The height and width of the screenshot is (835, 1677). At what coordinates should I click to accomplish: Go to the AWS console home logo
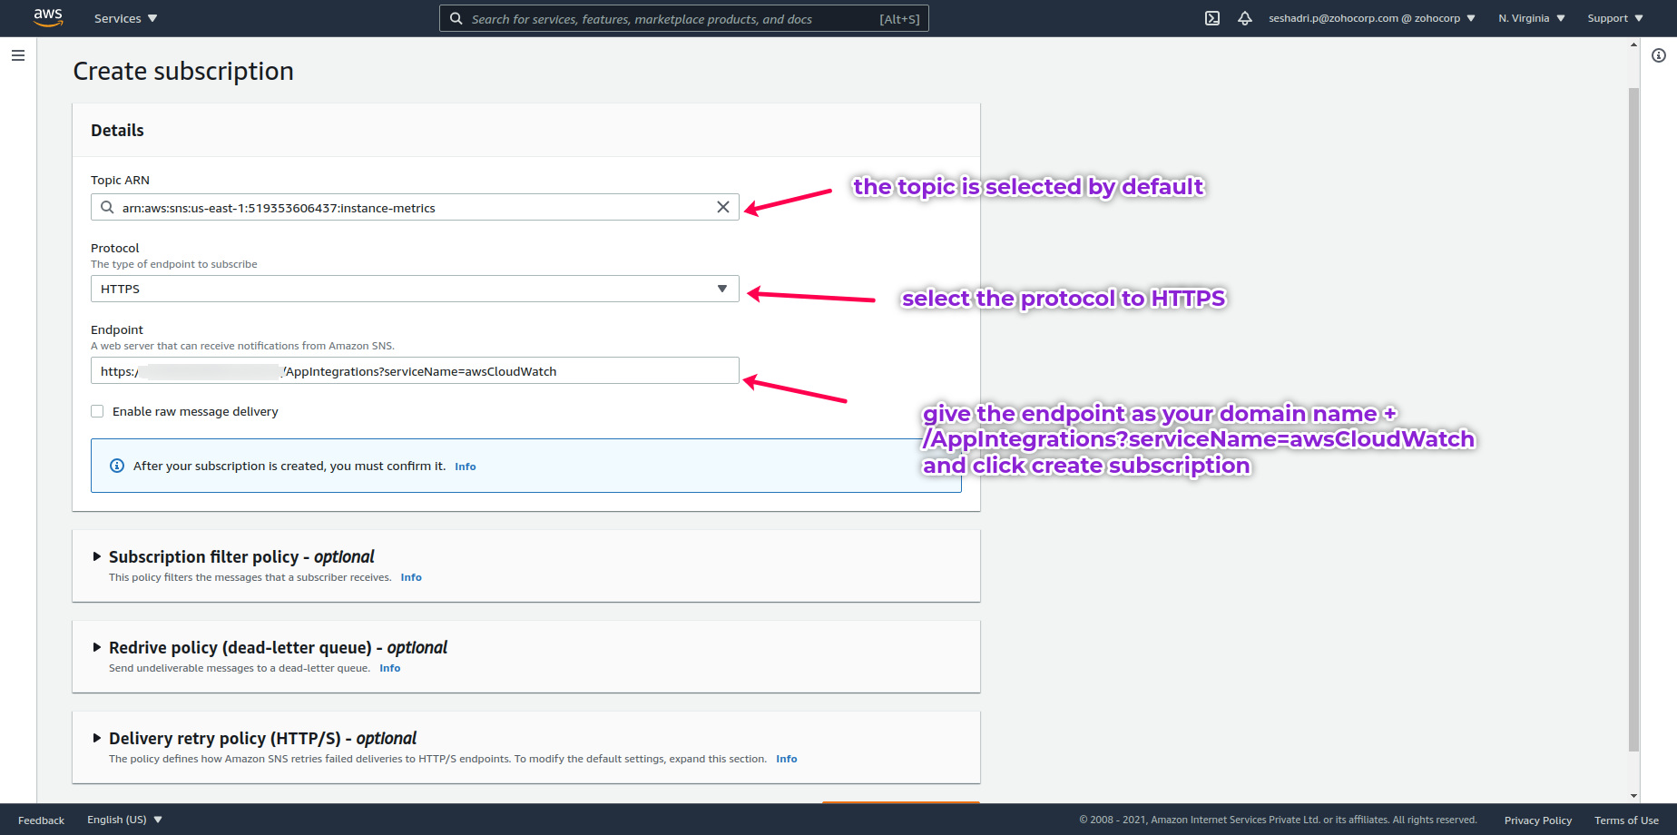point(48,17)
